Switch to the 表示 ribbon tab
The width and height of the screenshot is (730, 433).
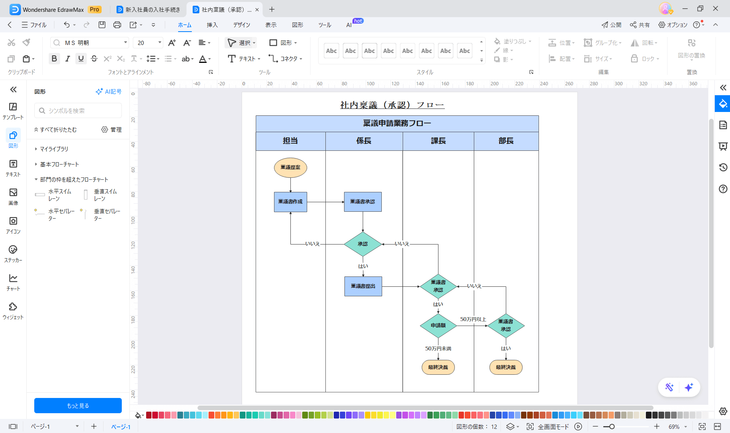(271, 25)
